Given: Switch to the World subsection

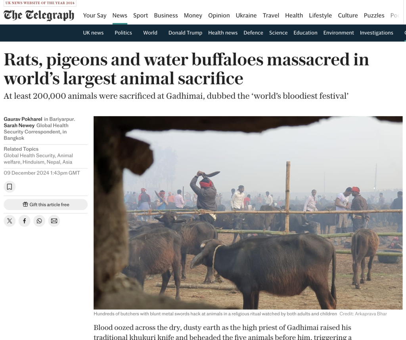Looking at the screenshot, I should click(x=150, y=33).
